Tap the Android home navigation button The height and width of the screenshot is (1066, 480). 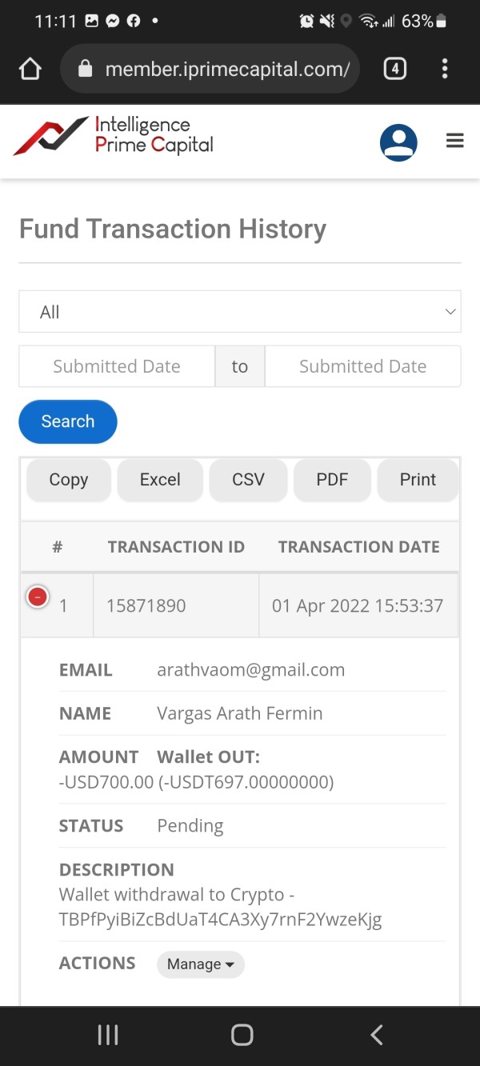[242, 1035]
